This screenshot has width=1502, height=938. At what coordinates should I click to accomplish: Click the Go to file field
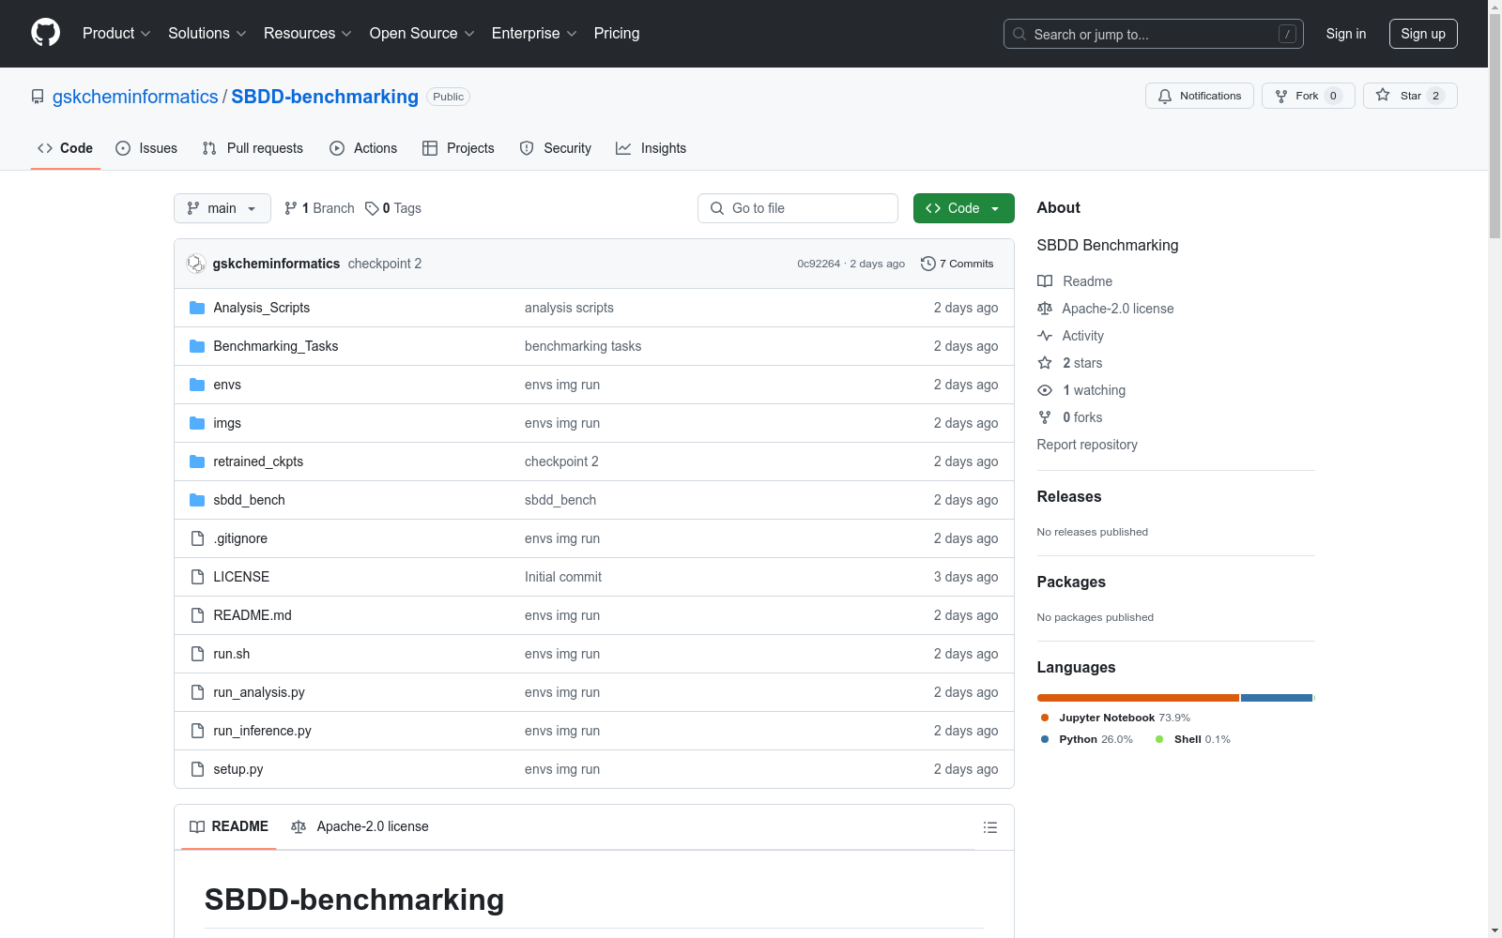coord(798,208)
